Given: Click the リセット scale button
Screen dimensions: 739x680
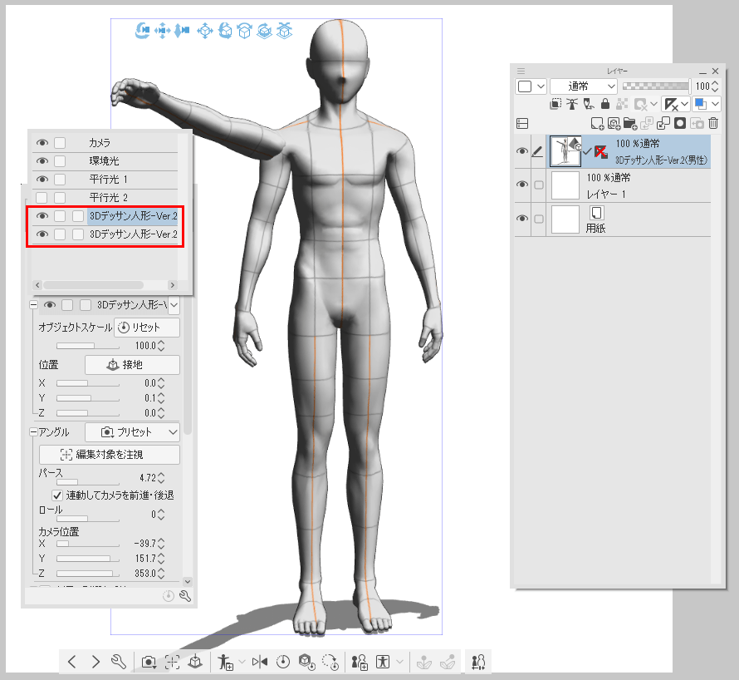Looking at the screenshot, I should coord(147,328).
